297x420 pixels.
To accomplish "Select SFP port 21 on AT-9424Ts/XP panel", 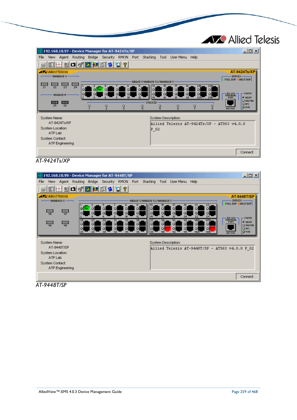I will coord(45,84).
